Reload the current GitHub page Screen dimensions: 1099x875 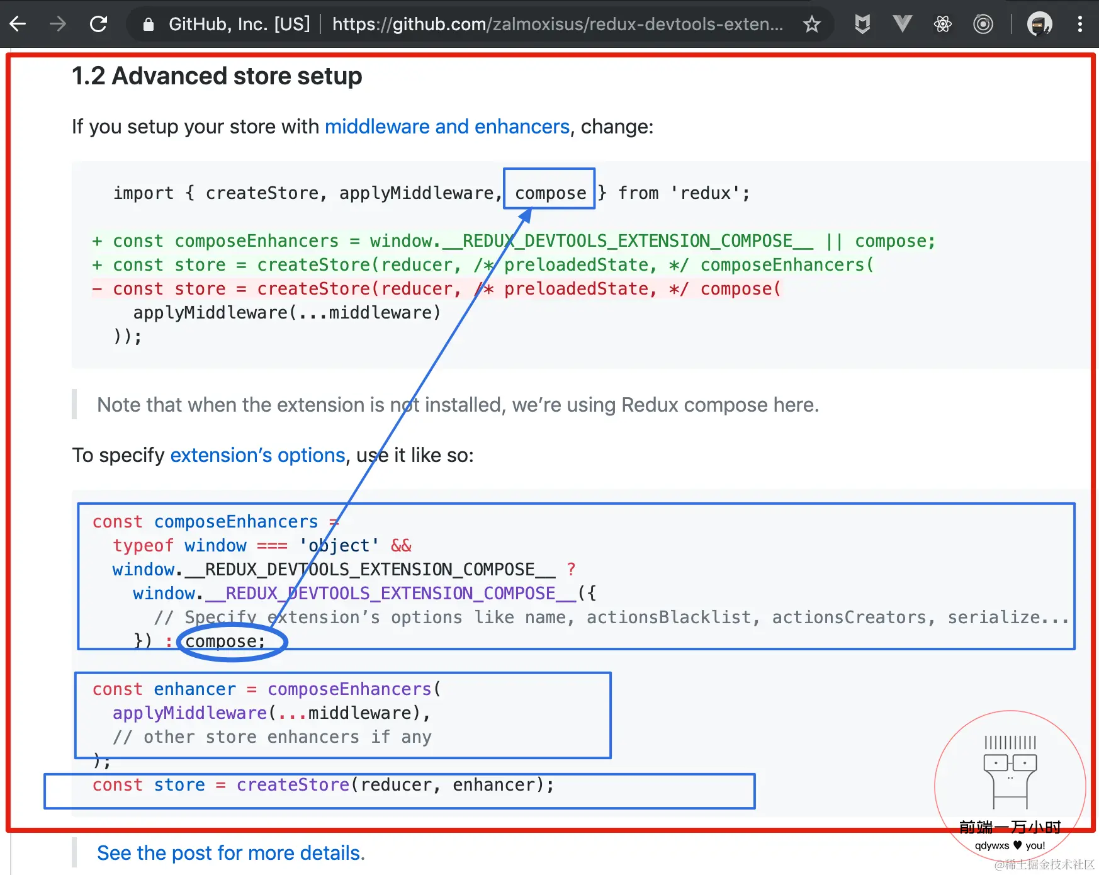coord(98,24)
